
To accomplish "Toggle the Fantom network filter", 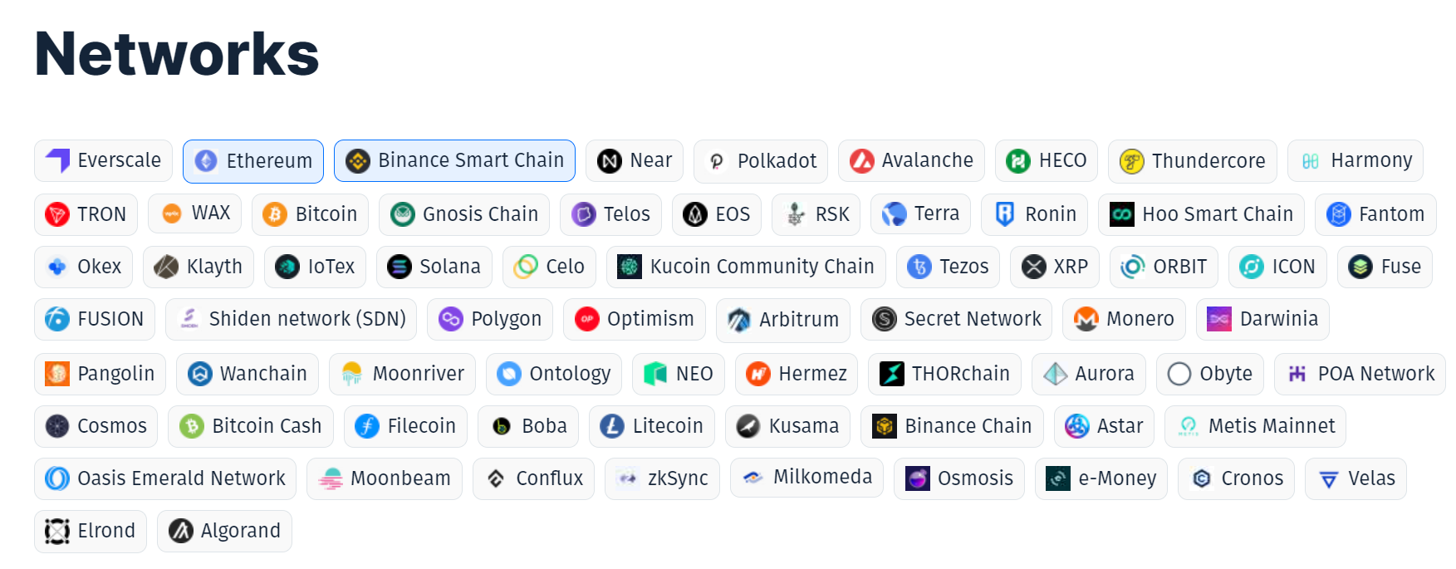I will [x=1375, y=214].
